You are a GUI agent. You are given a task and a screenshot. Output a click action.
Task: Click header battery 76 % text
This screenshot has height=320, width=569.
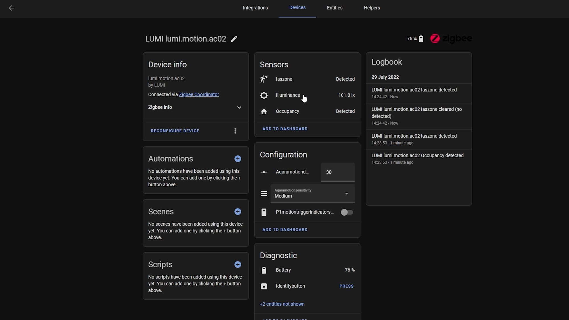click(x=412, y=39)
